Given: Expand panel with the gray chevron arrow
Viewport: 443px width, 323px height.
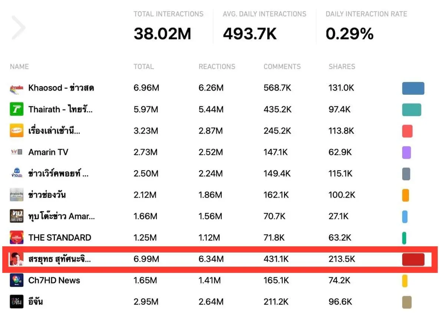Looking at the screenshot, I should (x=18, y=28).
